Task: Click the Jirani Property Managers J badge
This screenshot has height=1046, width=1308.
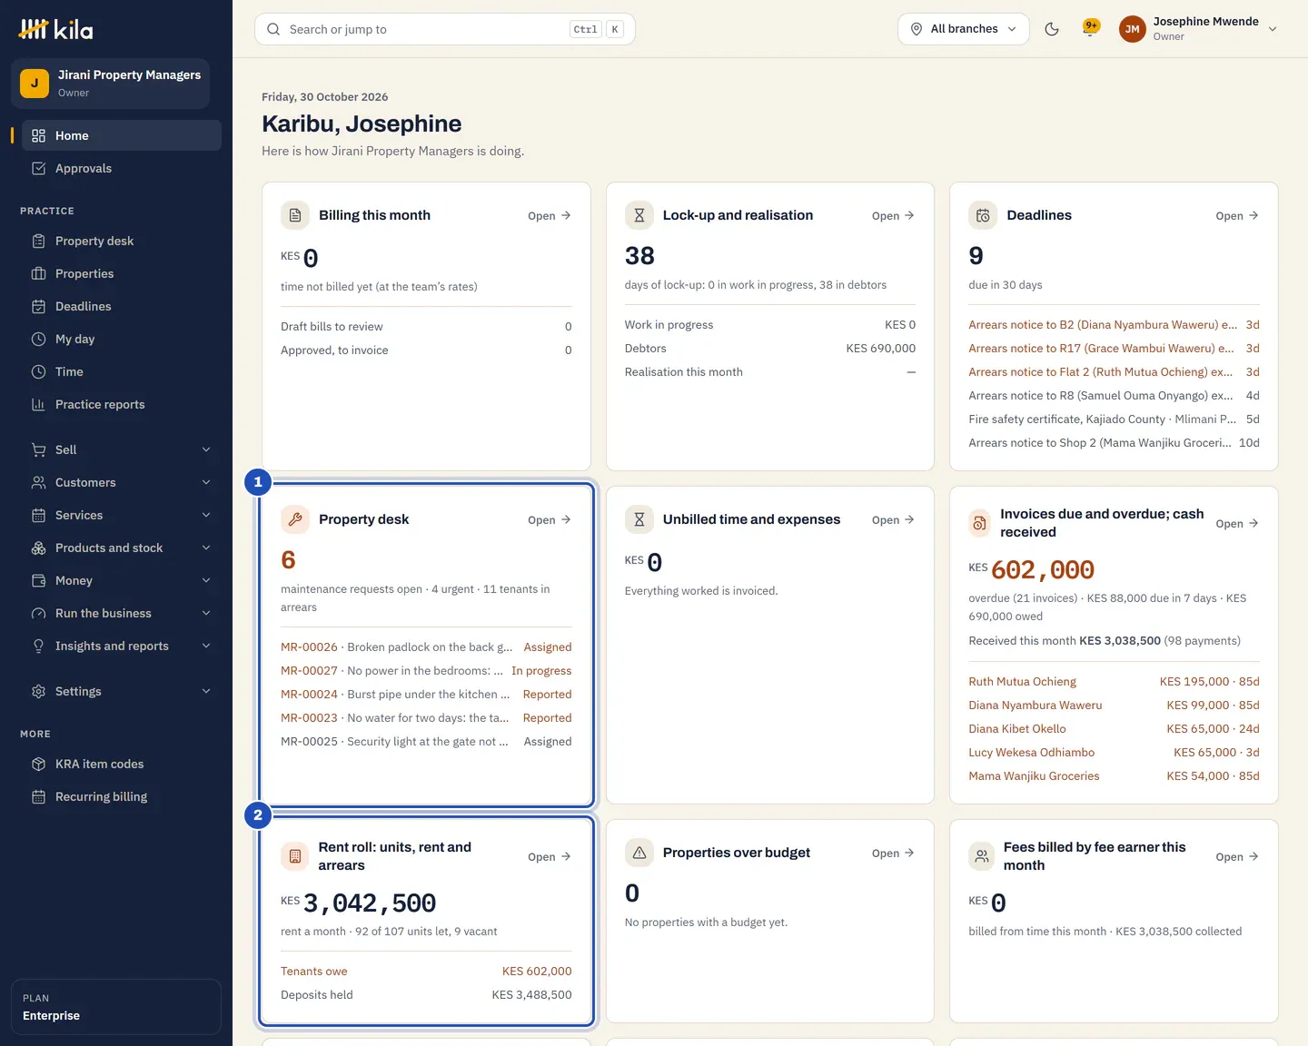Action: (x=35, y=83)
